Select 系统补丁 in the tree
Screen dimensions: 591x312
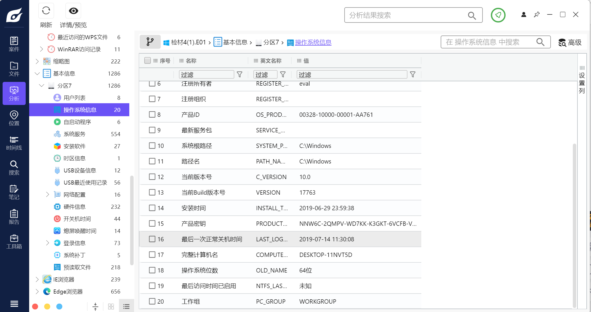[x=79, y=255]
